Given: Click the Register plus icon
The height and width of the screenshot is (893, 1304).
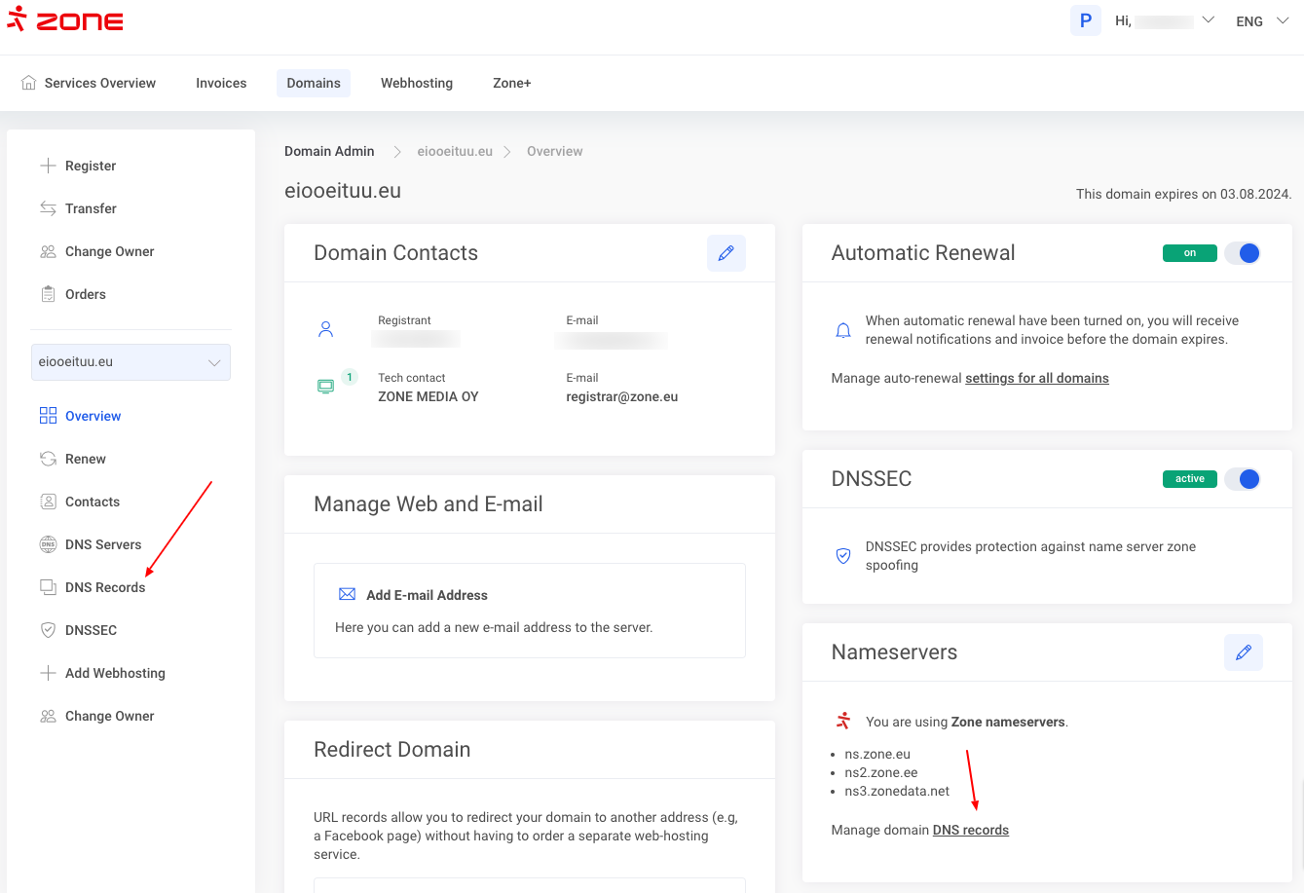Looking at the screenshot, I should click(48, 166).
